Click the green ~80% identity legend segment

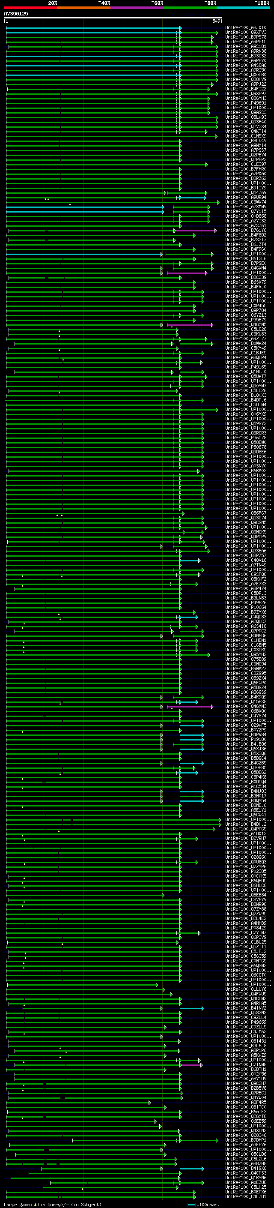tap(190, 8)
